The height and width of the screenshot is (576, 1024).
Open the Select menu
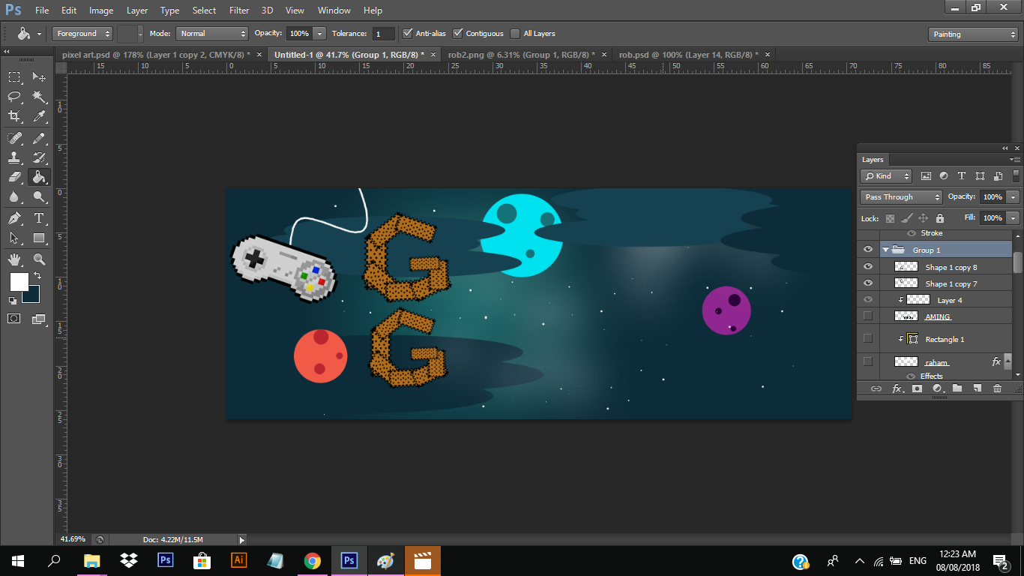click(x=204, y=10)
